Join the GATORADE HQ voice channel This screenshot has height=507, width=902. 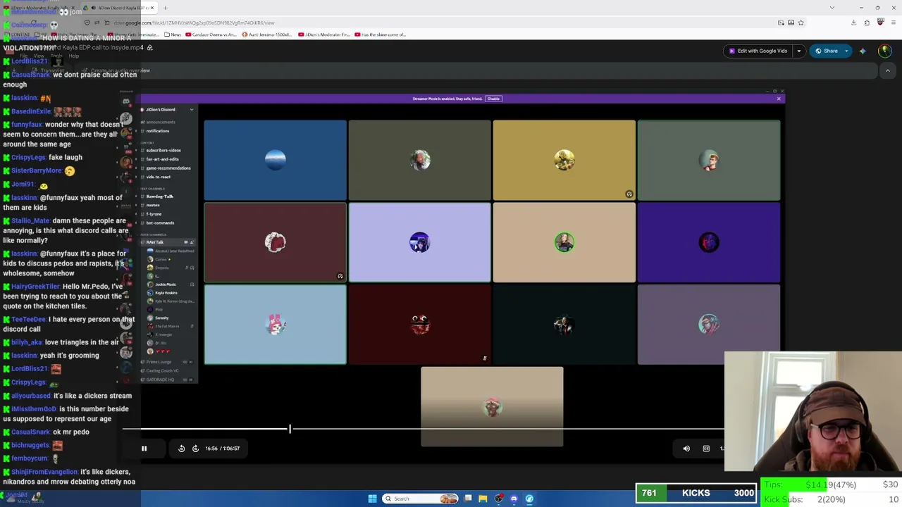[x=160, y=380]
